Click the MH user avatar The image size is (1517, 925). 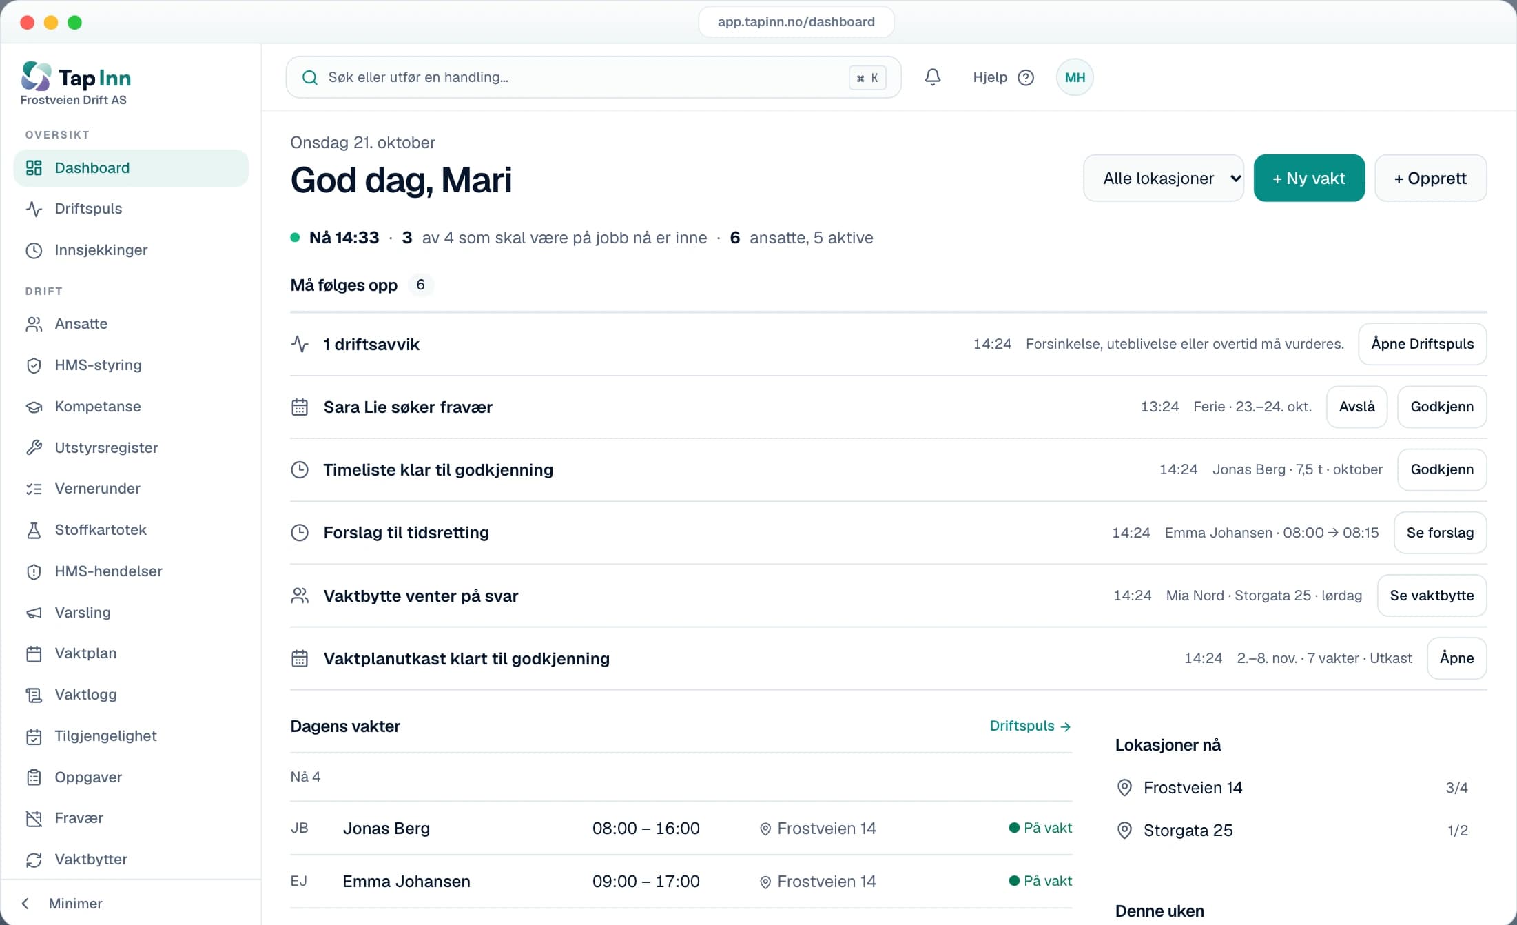[1075, 77]
